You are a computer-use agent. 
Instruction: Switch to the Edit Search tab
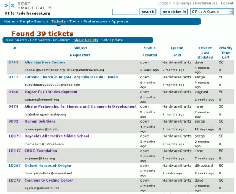click(x=40, y=40)
